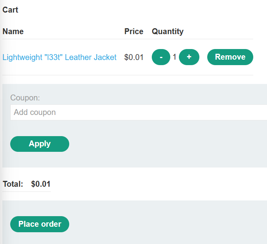
Task: Increase jacket quantity with plus button
Action: pyautogui.click(x=189, y=57)
